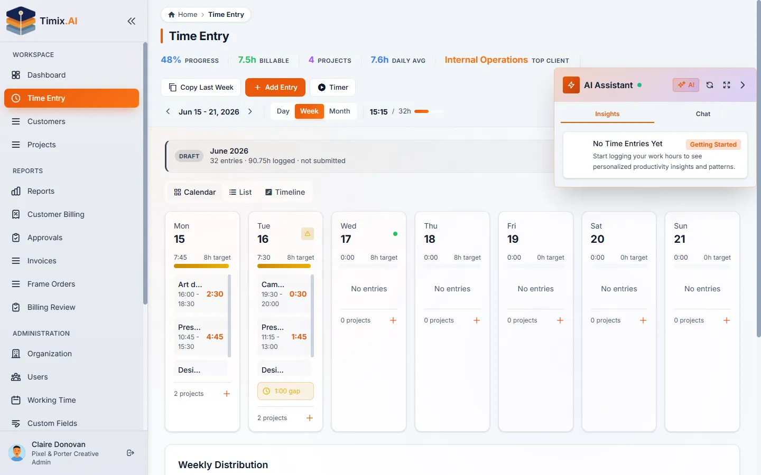Open Dashboard from sidebar
The height and width of the screenshot is (475, 761).
(71, 75)
